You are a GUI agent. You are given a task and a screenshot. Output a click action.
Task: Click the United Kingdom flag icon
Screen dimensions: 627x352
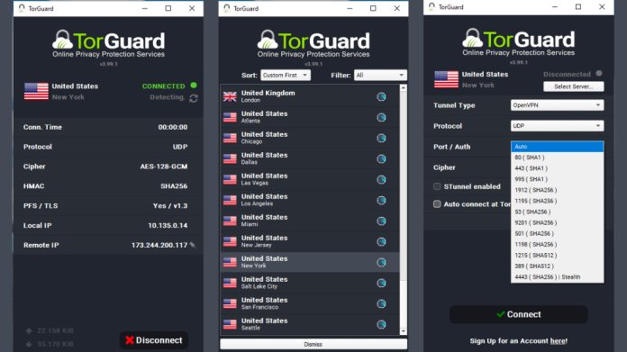click(230, 96)
